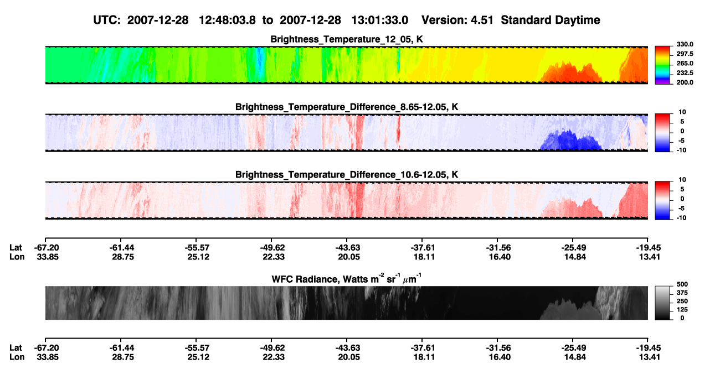Click longitude 14.84 on the axis below WFC Radiance
This screenshot has width=720, height=369.
(573, 356)
